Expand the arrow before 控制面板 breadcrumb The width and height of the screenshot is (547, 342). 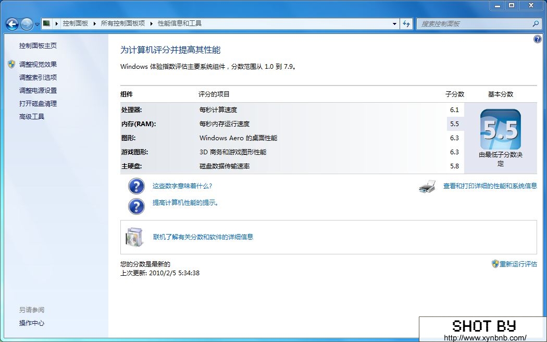click(x=56, y=24)
